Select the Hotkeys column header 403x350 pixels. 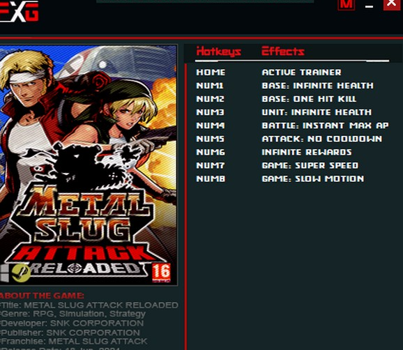pyautogui.click(x=218, y=51)
